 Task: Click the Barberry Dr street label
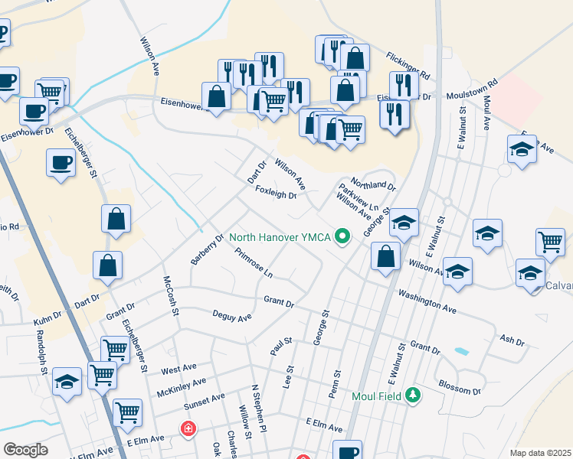(207, 249)
